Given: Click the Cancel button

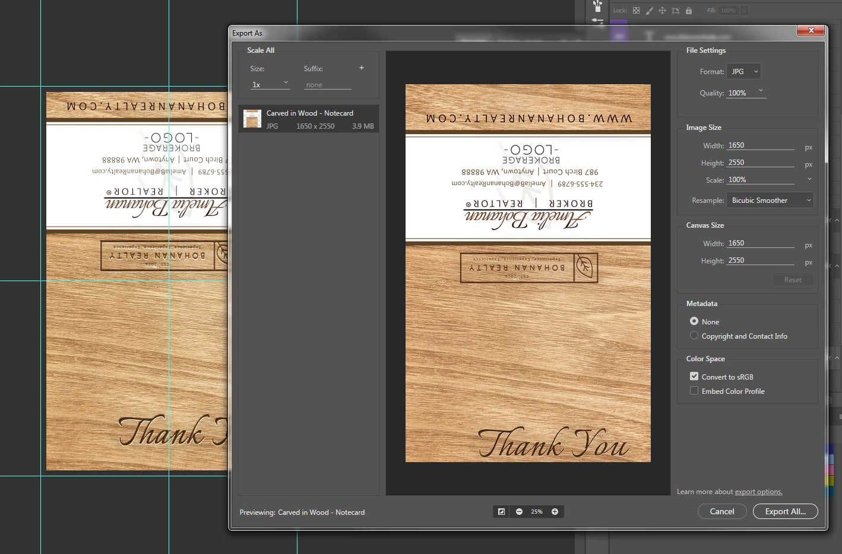Looking at the screenshot, I should 722,511.
